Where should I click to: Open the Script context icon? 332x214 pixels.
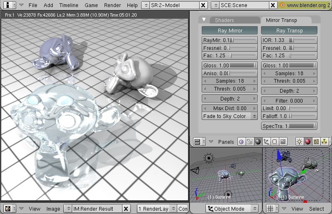click(x=250, y=142)
